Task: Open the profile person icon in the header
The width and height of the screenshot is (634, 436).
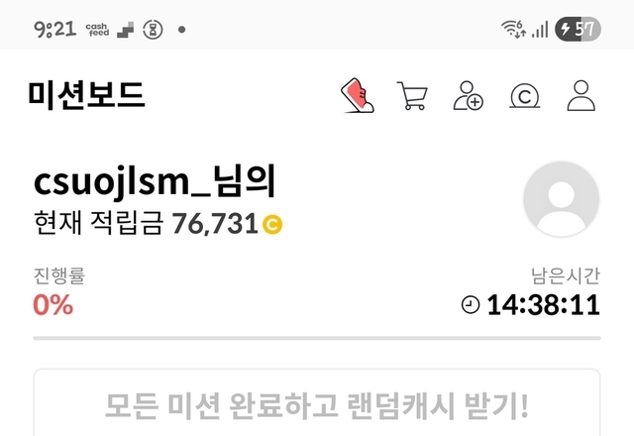Action: click(581, 95)
